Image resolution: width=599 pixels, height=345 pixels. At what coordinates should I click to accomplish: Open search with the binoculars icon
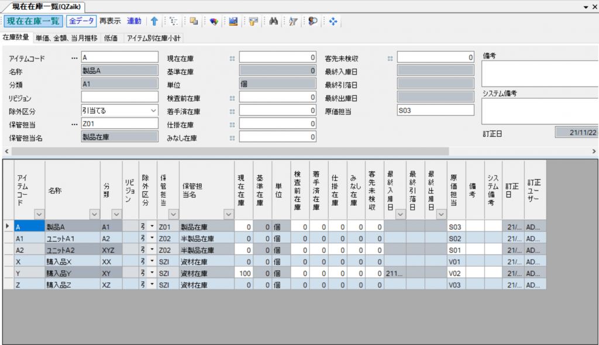pos(274,22)
